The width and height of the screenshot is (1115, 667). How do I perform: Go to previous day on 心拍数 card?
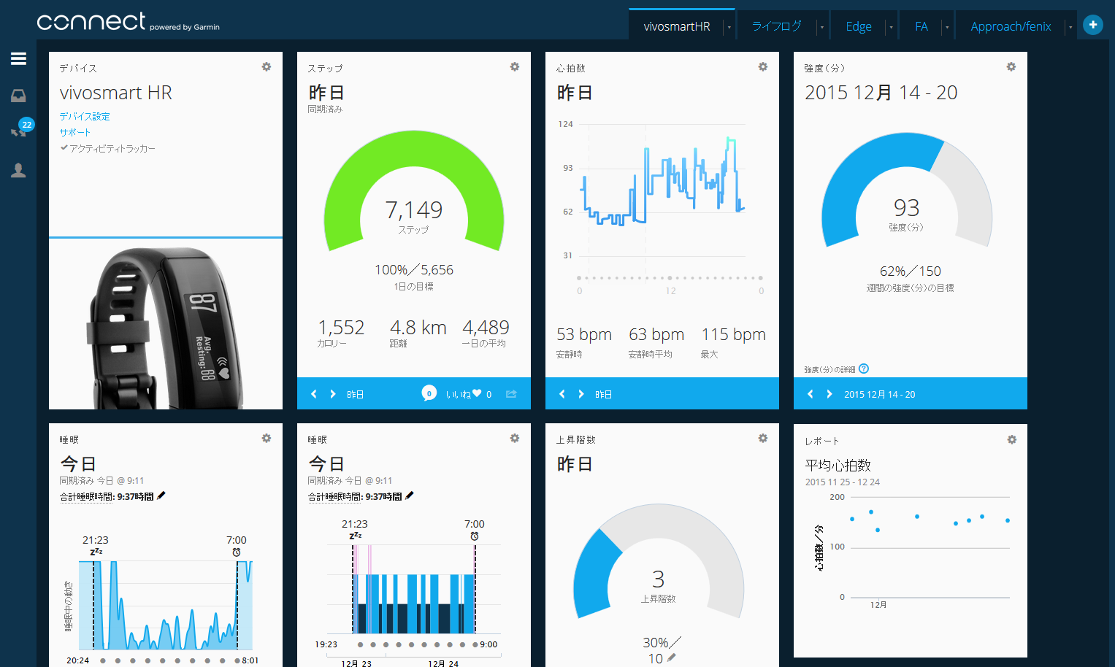562,394
